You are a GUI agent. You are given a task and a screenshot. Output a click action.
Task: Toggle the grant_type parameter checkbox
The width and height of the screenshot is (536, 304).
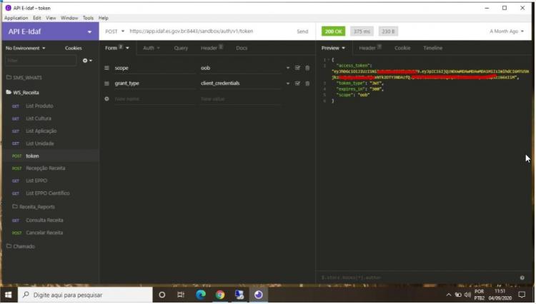pos(297,83)
